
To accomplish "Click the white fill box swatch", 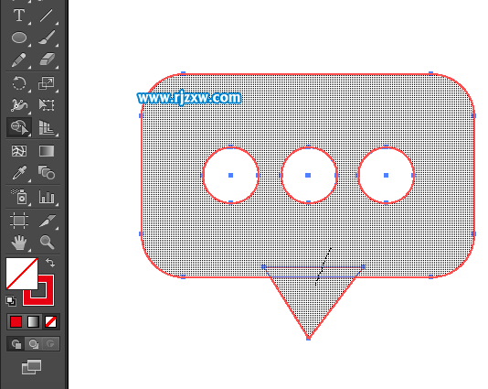I will [x=22, y=274].
